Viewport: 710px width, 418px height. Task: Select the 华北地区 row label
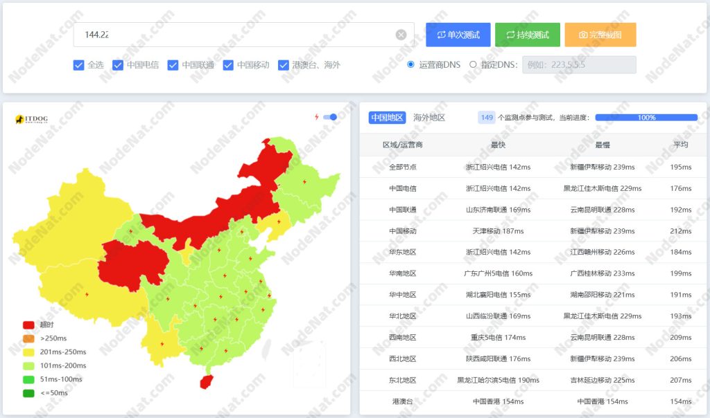(x=403, y=316)
